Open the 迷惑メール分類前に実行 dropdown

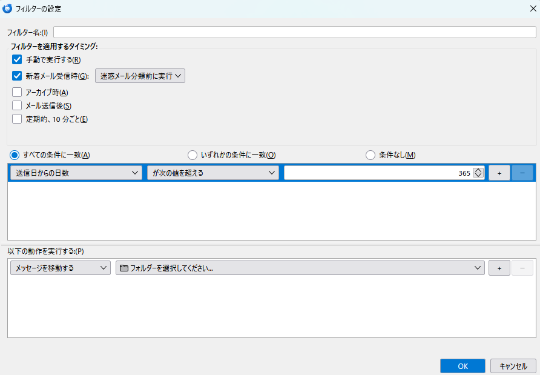pos(140,76)
